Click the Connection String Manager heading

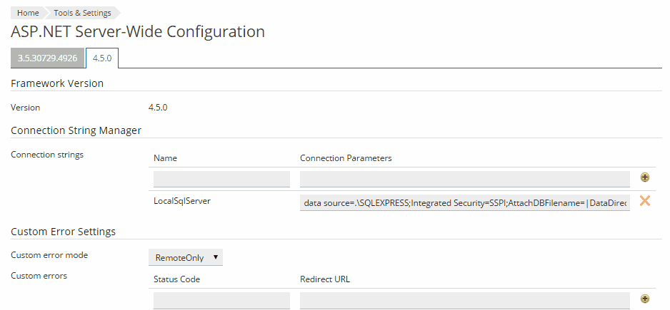click(x=76, y=130)
